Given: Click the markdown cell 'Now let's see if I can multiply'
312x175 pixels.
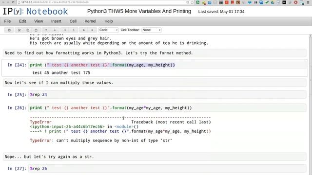Looking at the screenshot, I should click(x=155, y=83).
